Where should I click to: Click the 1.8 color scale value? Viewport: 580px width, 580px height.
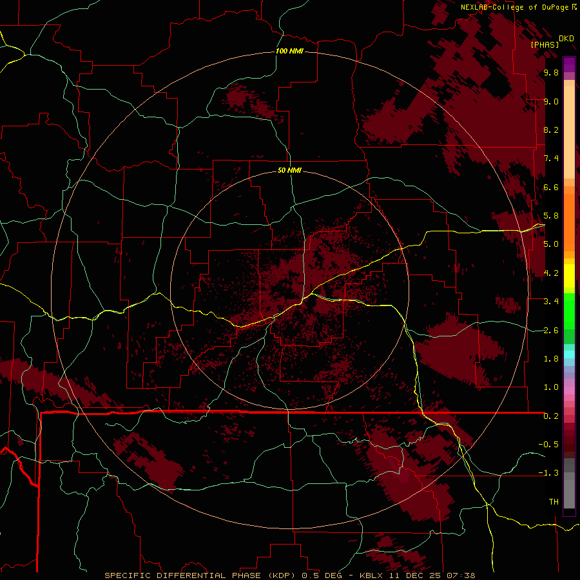[551, 359]
